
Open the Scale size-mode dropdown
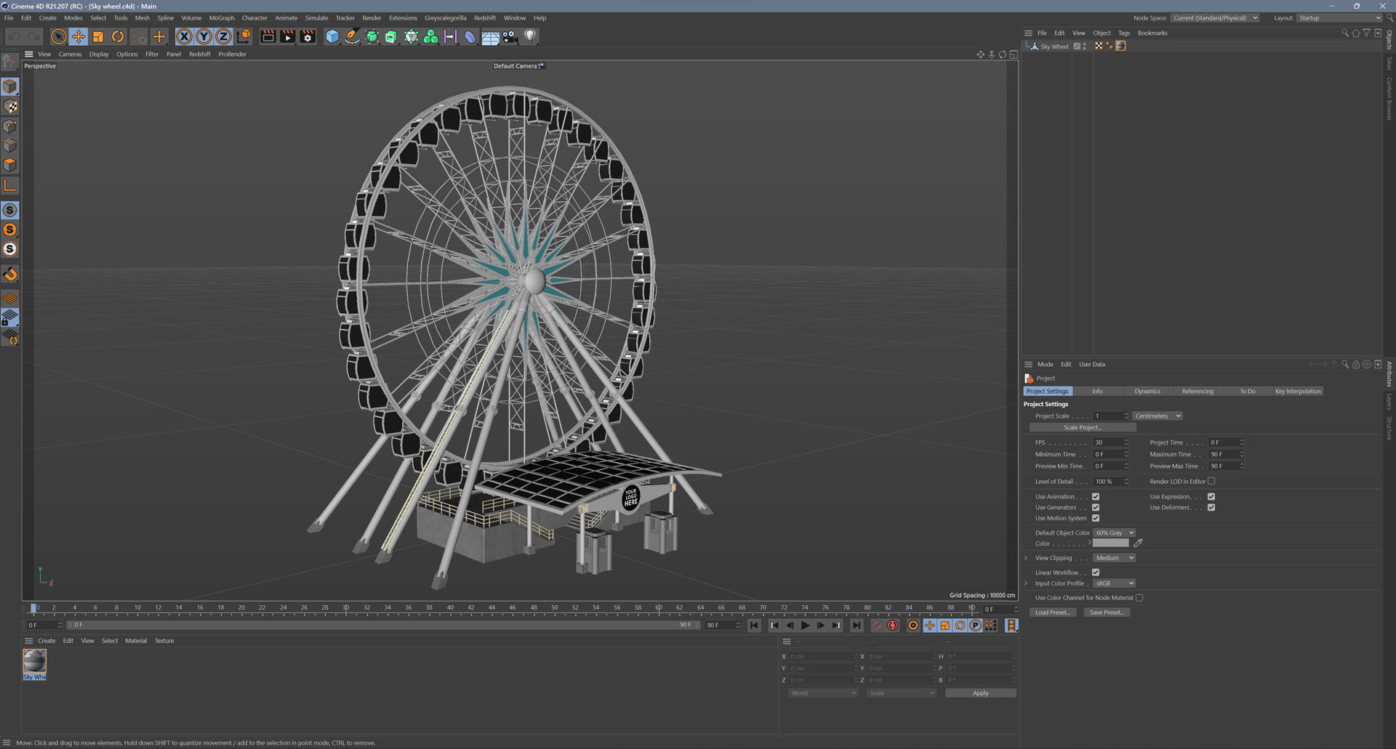pyautogui.click(x=902, y=693)
